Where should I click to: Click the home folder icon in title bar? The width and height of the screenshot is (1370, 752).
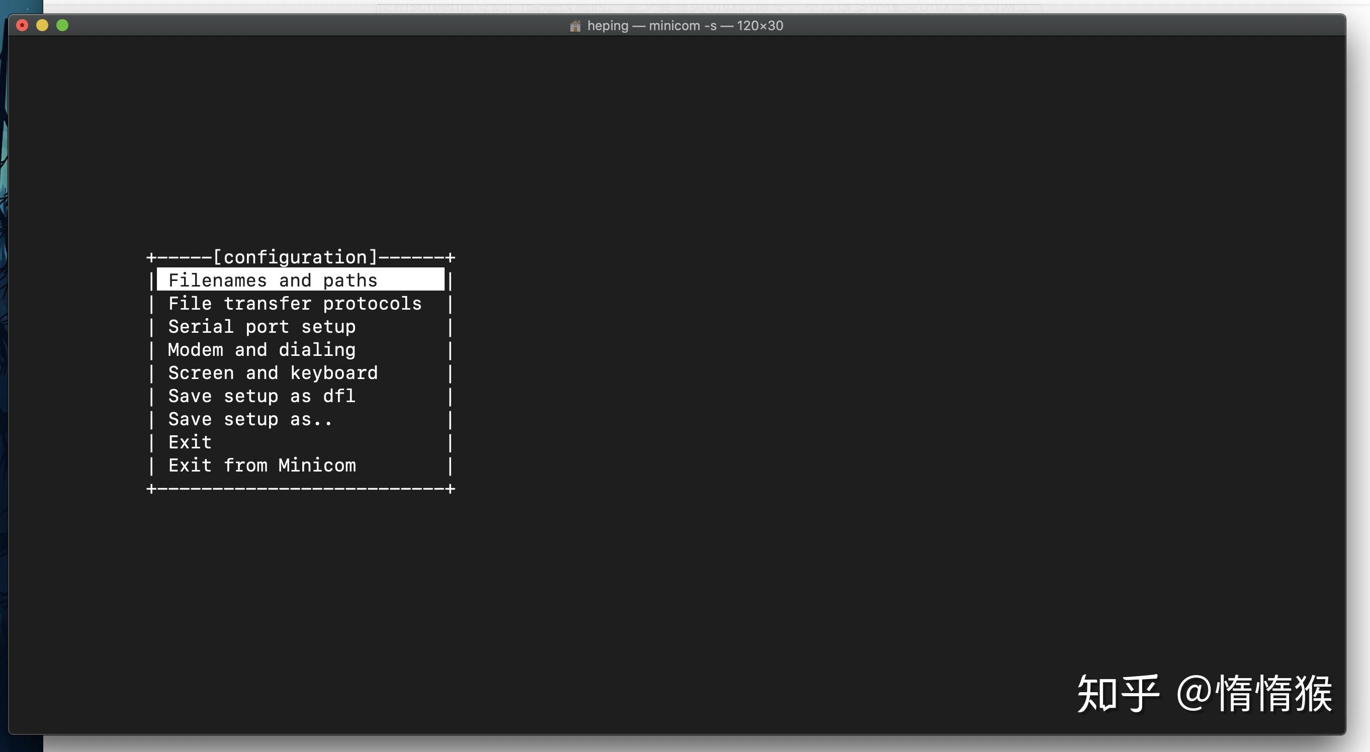click(575, 26)
